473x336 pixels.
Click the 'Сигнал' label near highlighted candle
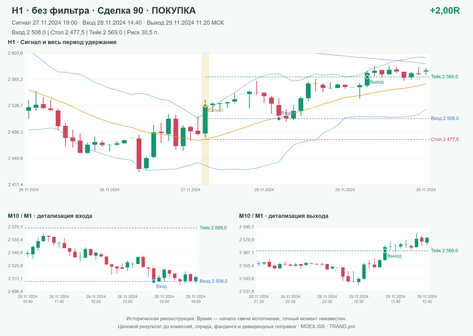215,110
